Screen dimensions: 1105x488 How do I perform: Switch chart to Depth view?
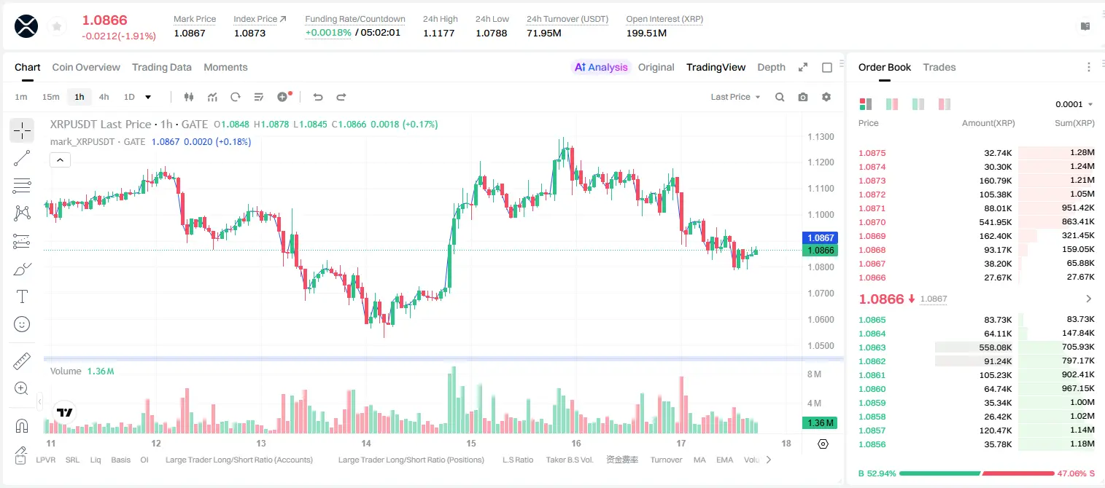click(x=771, y=67)
